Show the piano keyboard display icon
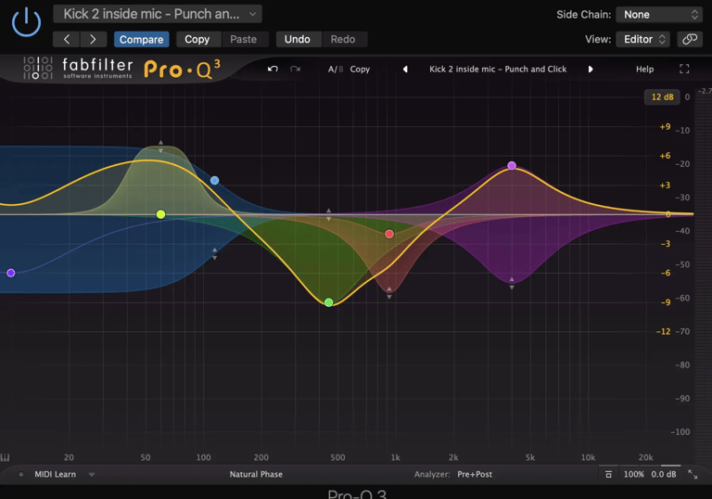Image resolution: width=712 pixels, height=499 pixels. [5, 457]
